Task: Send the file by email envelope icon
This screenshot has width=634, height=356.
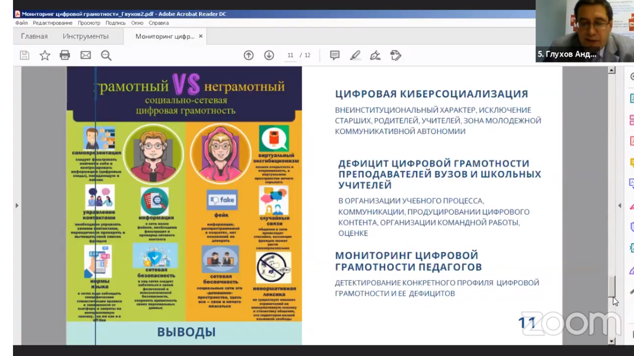Action: (x=85, y=56)
